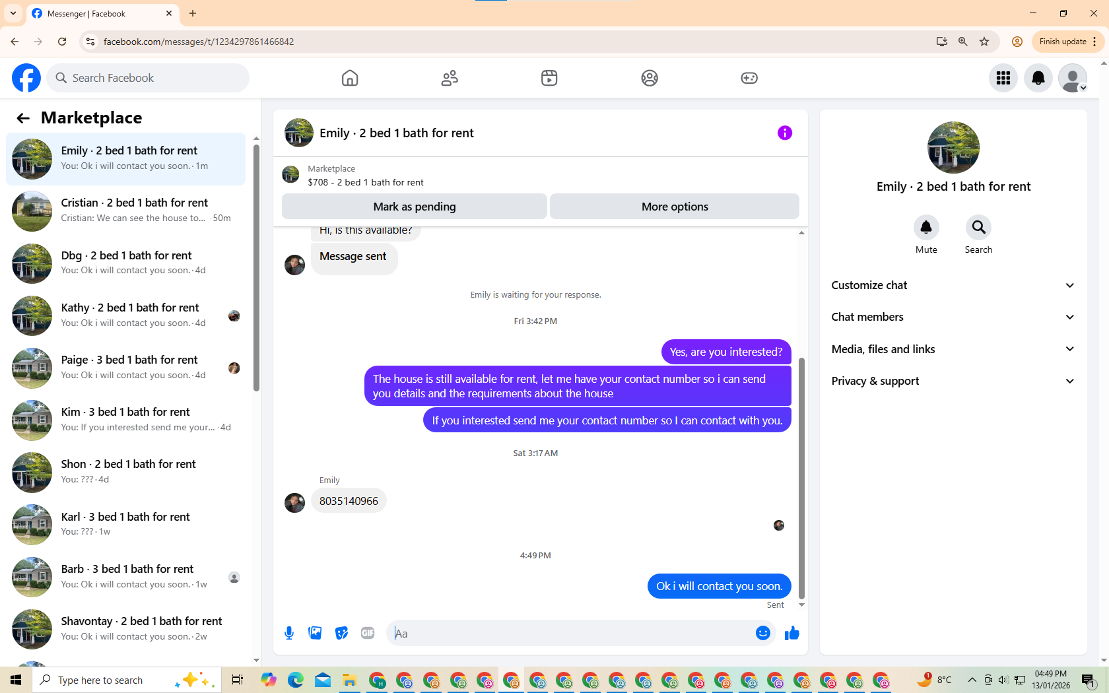Screen dimensions: 1109x693
Task: Expand Chat members section
Action: (953, 317)
